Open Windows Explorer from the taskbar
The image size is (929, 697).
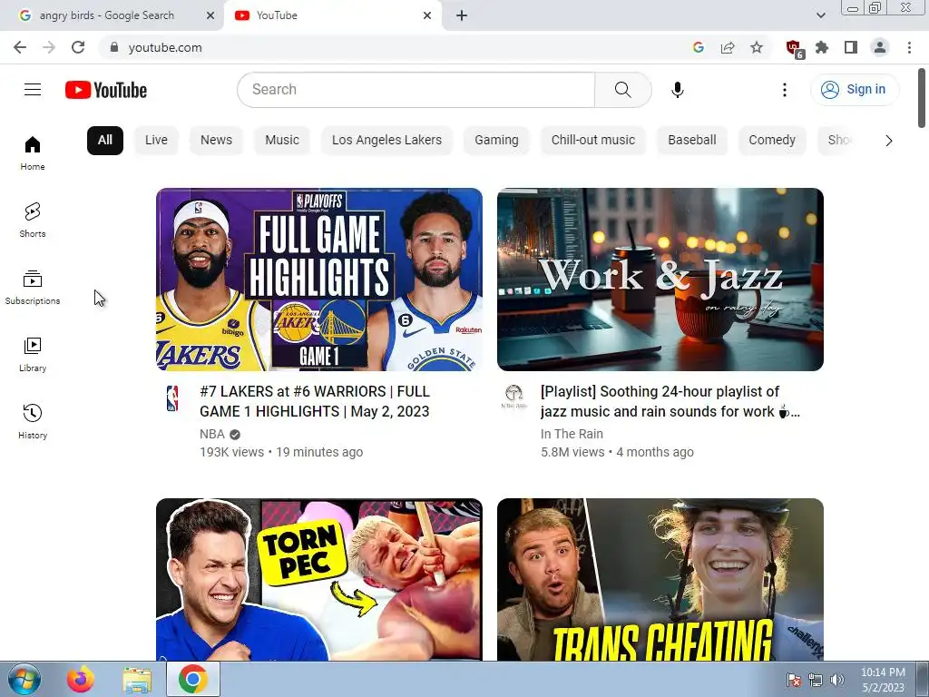point(137,680)
